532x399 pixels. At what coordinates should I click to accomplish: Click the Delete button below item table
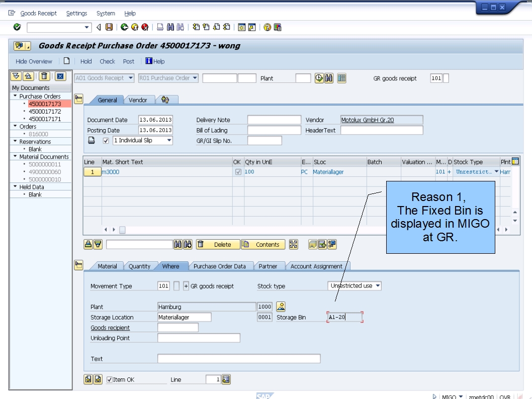click(218, 244)
